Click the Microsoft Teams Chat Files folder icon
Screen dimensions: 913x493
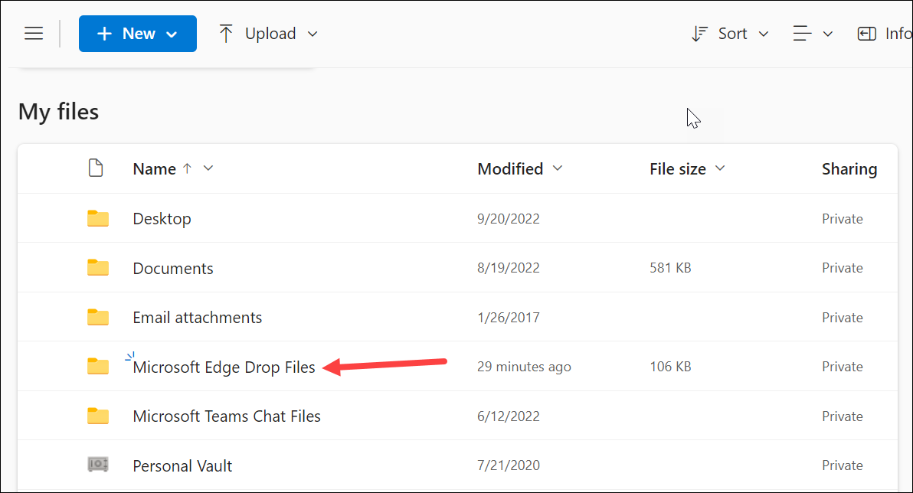pos(97,416)
